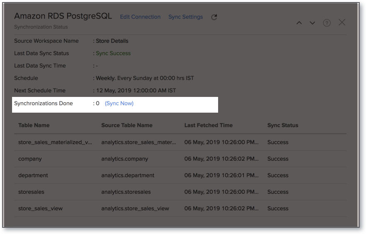This screenshot has width=366, height=234.
Task: Select the company table name cell
Action: (30, 159)
